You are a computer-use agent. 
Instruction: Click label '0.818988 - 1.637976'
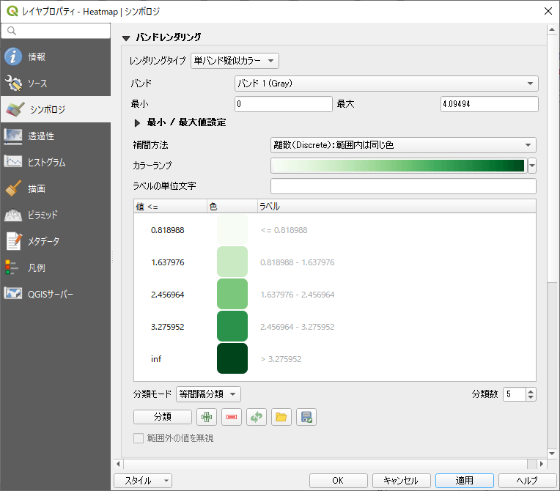coord(298,262)
